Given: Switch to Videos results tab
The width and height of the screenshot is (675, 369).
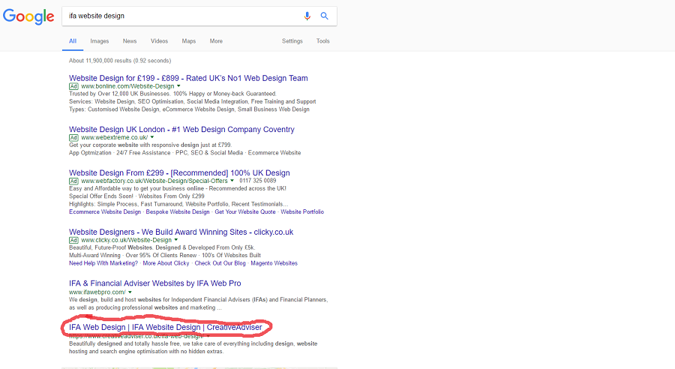Looking at the screenshot, I should click(x=159, y=41).
